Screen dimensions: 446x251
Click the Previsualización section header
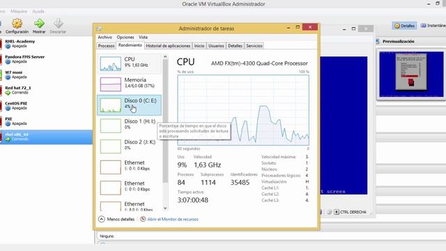click(398, 41)
